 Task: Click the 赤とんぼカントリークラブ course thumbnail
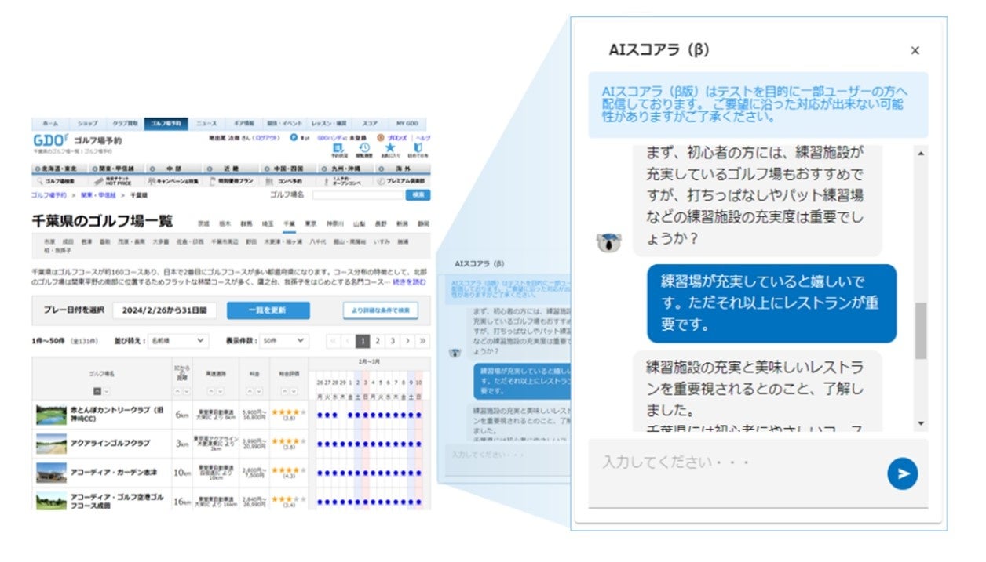pyautogui.click(x=51, y=414)
